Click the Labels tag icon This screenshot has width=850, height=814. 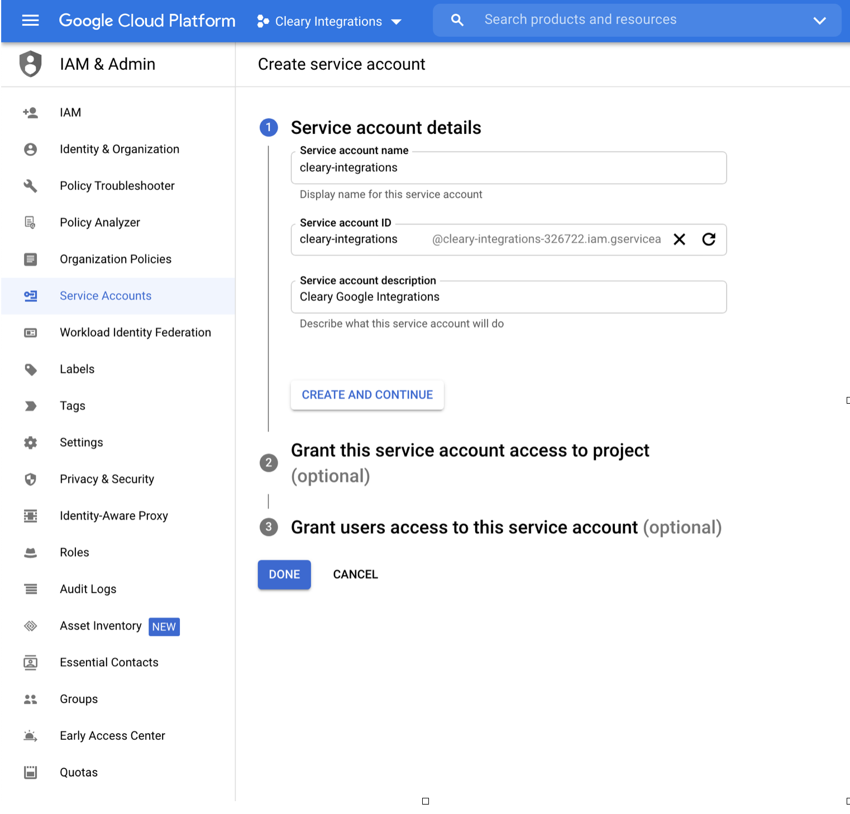point(31,370)
